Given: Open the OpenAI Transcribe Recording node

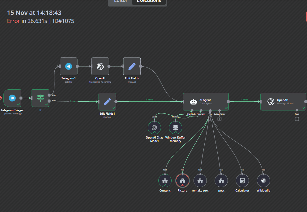Looking at the screenshot, I should pyautogui.click(x=100, y=66).
